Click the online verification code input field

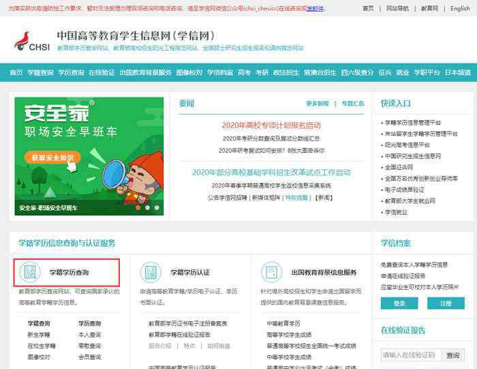(x=411, y=355)
